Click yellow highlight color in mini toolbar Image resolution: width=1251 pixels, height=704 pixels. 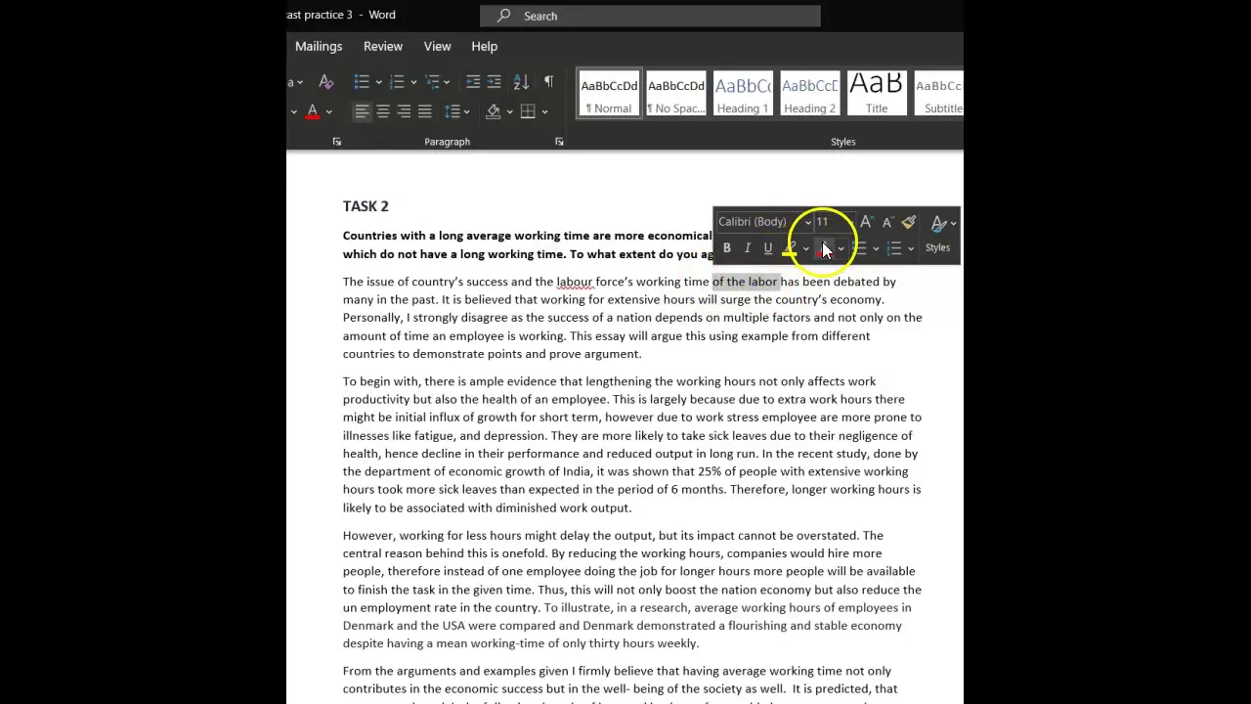790,248
